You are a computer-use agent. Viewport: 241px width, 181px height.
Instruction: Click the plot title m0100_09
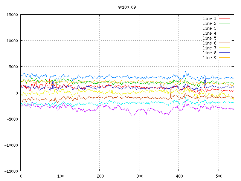point(127,7)
